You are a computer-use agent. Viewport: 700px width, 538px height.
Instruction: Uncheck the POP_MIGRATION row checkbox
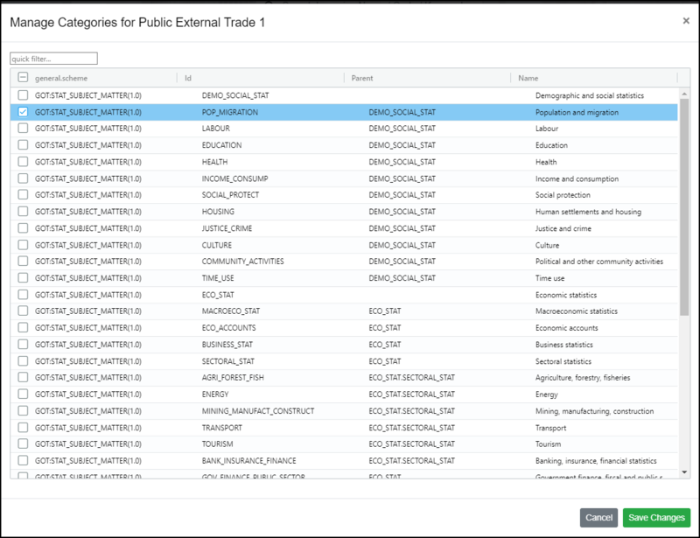(23, 112)
